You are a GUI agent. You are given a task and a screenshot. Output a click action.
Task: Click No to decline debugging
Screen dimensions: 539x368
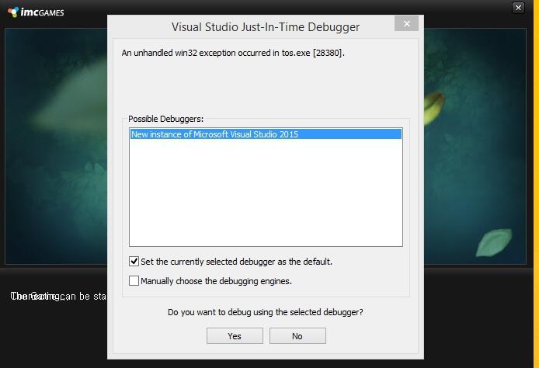pos(297,335)
